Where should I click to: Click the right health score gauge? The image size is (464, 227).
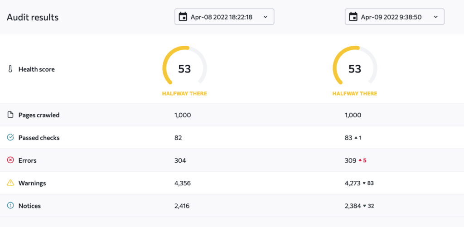tap(355, 69)
